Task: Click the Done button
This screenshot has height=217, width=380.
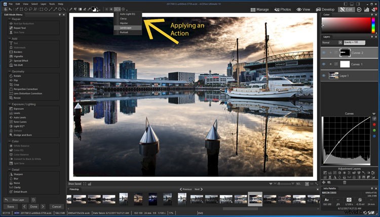Action: (x=33, y=206)
